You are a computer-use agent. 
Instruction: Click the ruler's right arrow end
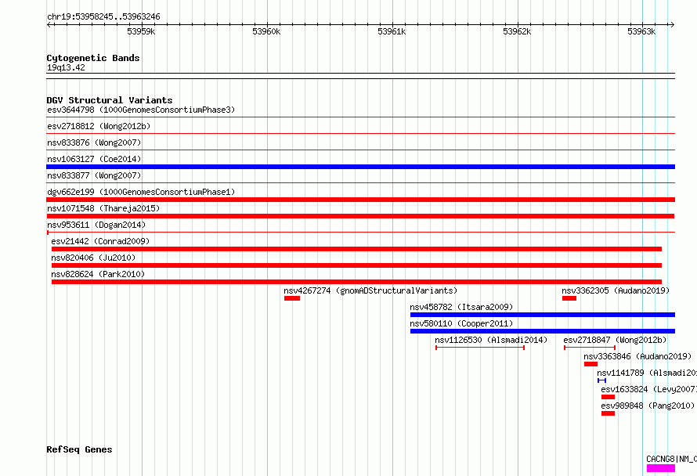pos(672,24)
